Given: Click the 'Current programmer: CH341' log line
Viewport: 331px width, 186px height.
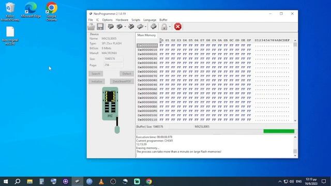Looking at the screenshot, I should [155, 141].
